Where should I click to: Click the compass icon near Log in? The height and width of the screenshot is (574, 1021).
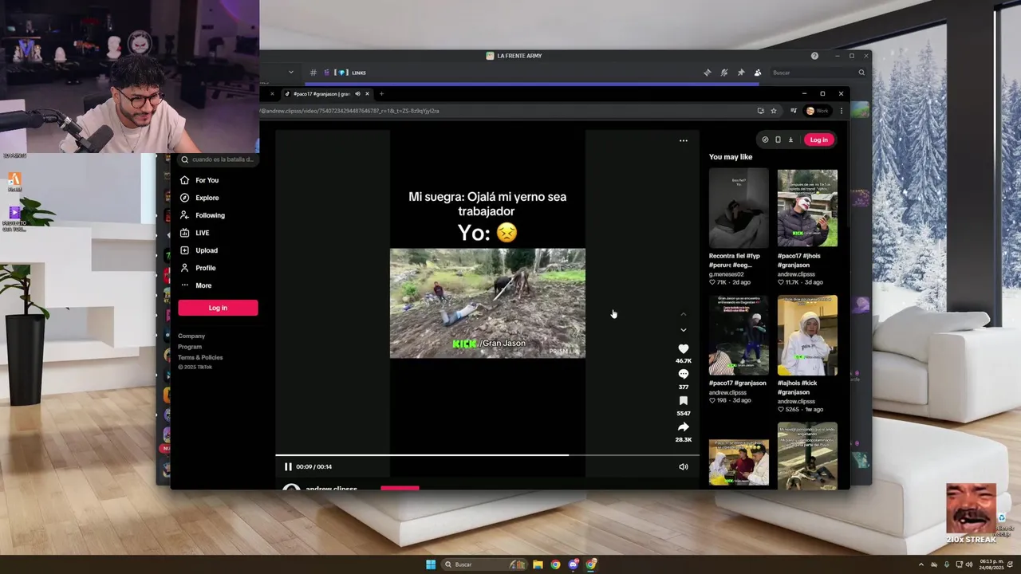tap(765, 140)
